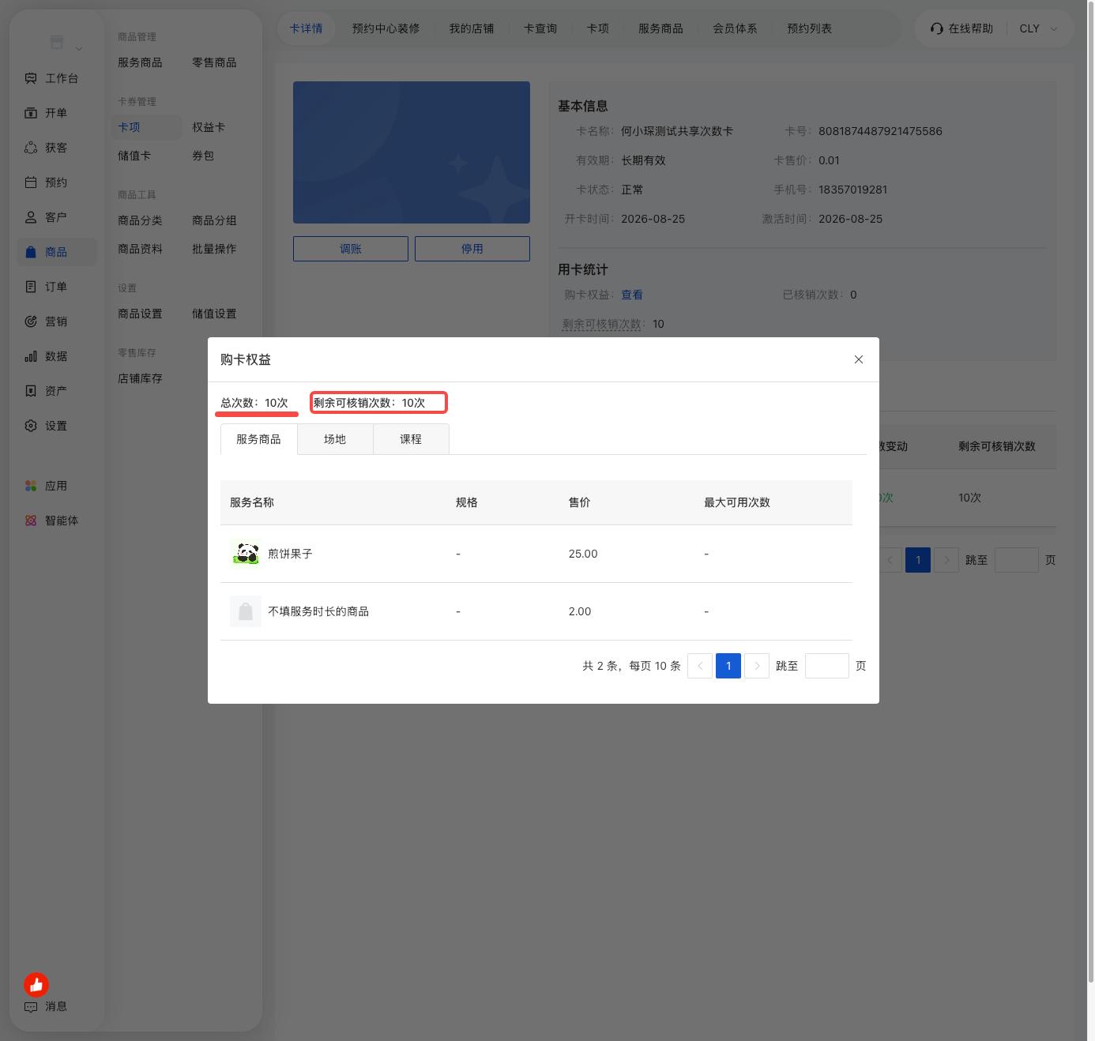Open 商品设置 in the submenu
The width and height of the screenshot is (1095, 1041).
(140, 314)
